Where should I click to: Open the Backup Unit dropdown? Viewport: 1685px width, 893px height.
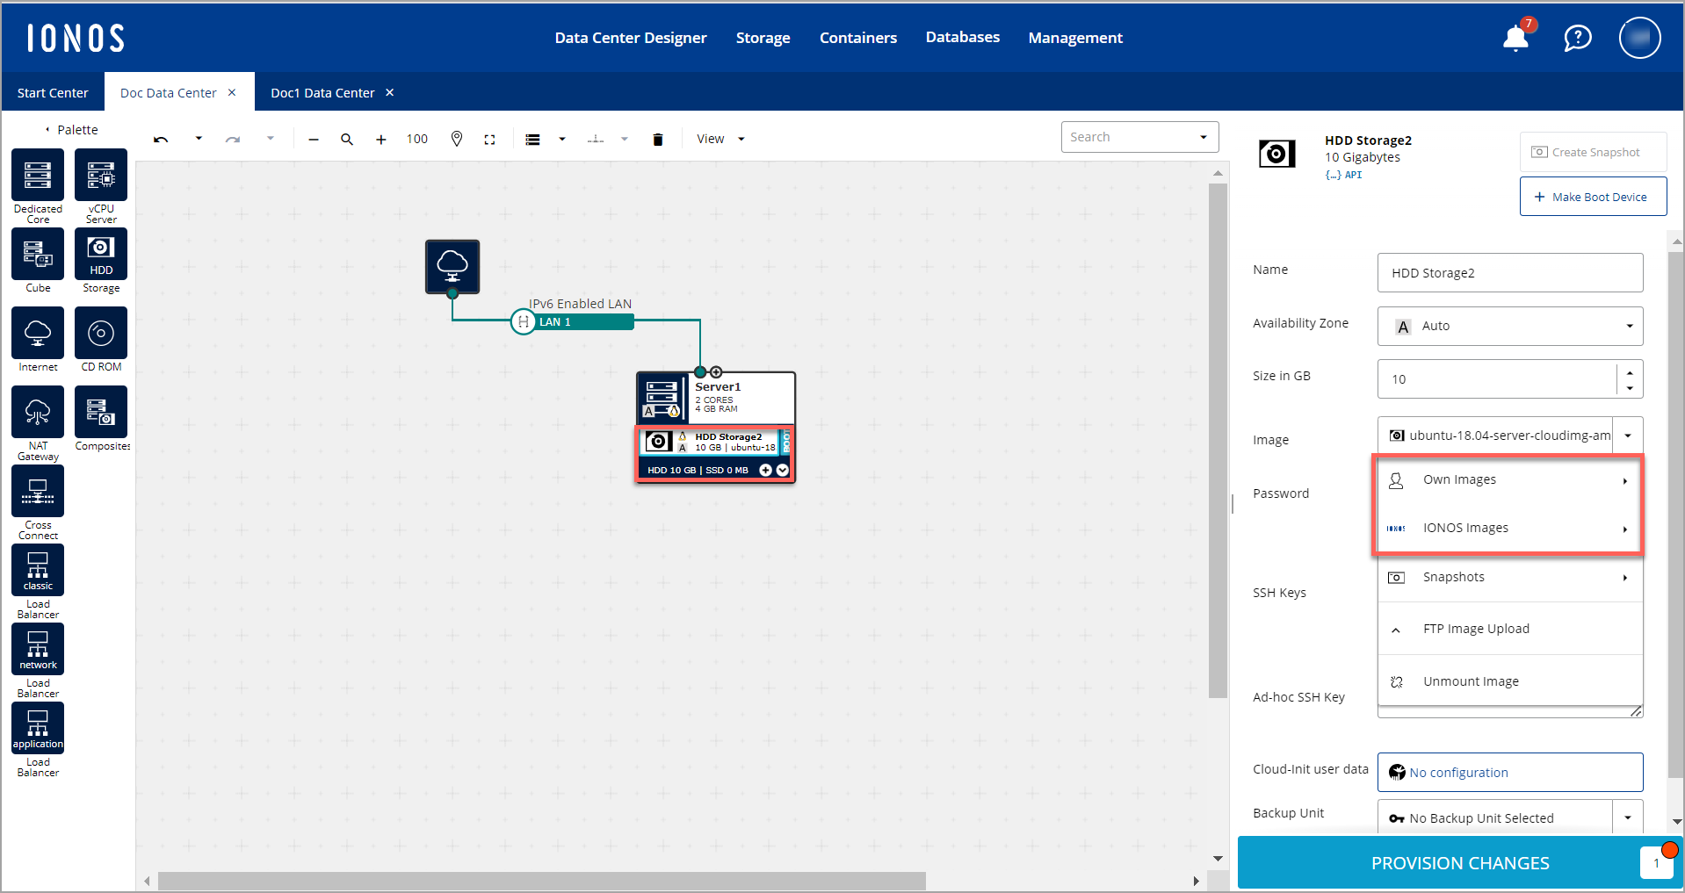(x=1627, y=817)
